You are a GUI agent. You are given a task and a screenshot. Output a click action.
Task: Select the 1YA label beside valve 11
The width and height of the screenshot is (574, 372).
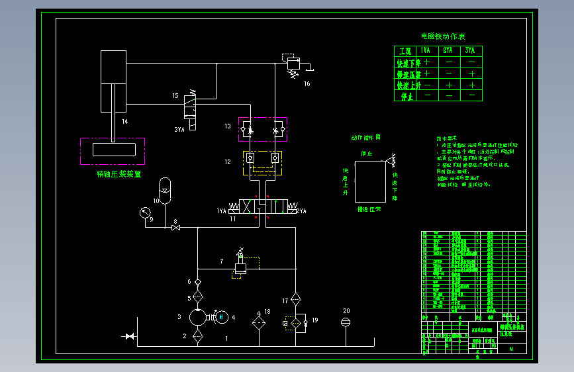tap(222, 211)
